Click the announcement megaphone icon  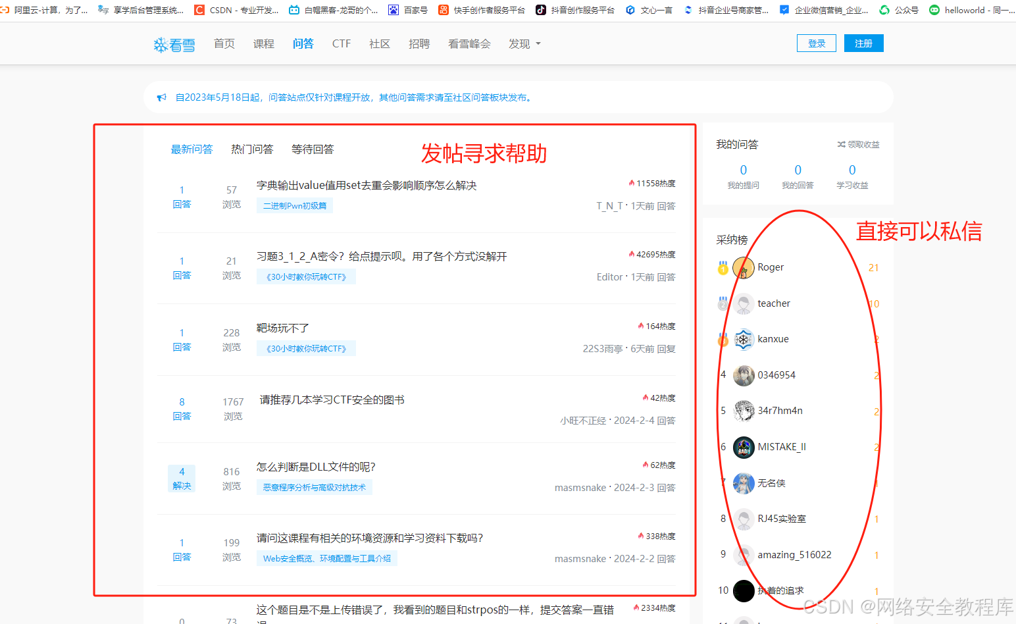pyautogui.click(x=162, y=97)
